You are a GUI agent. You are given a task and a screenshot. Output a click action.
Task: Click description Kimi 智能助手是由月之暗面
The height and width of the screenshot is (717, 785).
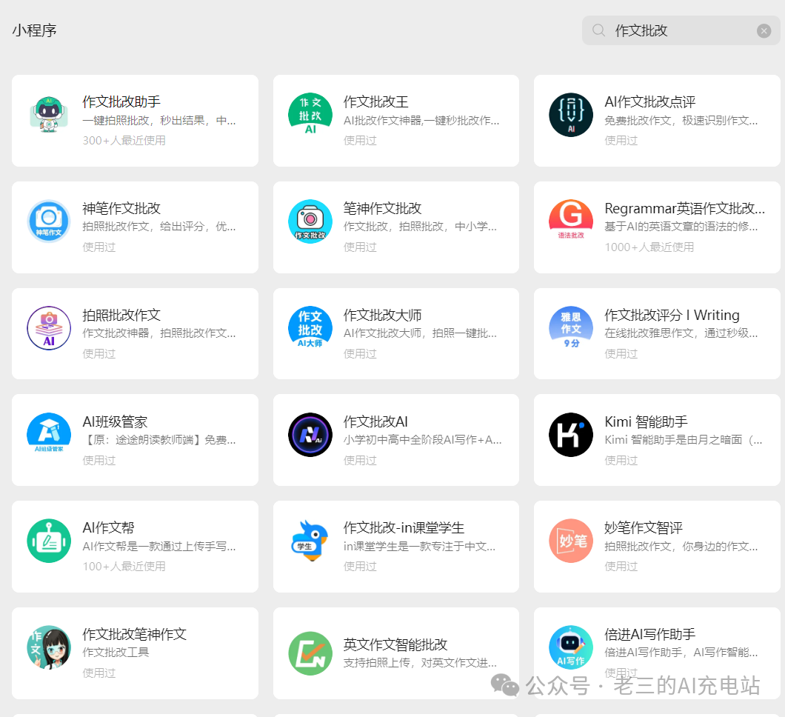coord(684,440)
